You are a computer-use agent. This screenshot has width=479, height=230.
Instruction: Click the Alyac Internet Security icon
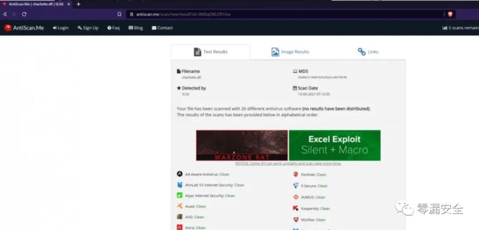180,195
